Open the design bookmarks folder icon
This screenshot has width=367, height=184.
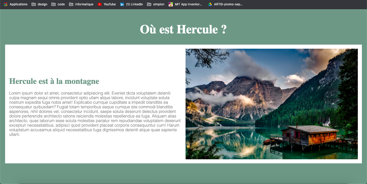(34, 4)
